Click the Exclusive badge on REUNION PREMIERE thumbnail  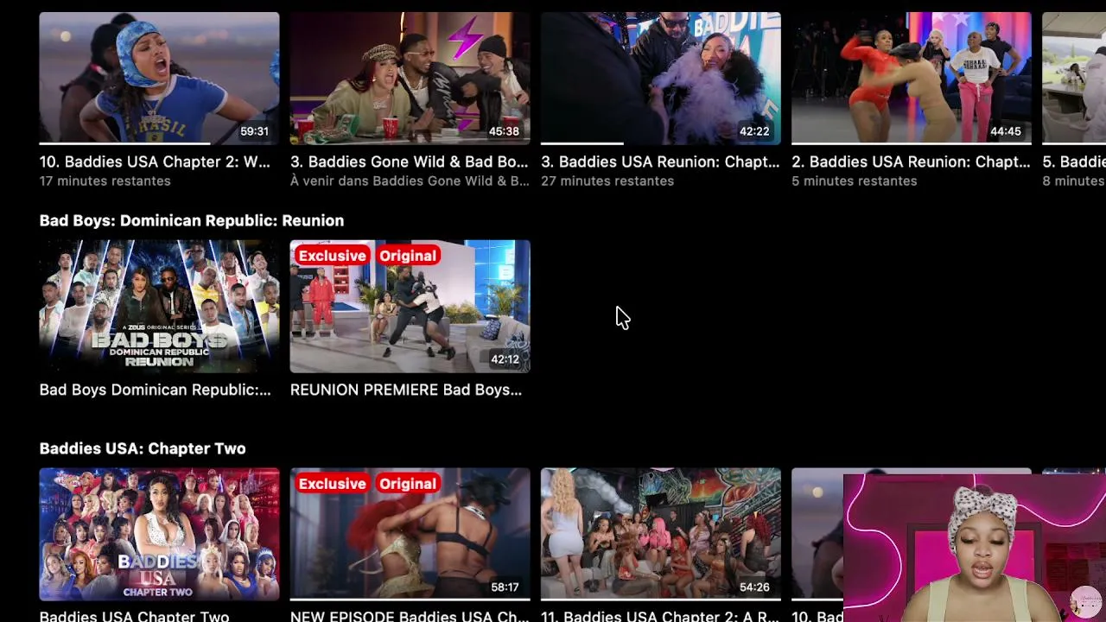click(x=332, y=256)
